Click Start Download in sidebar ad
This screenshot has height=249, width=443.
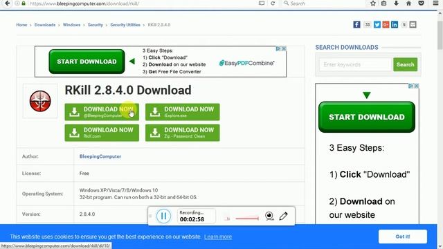367,117
